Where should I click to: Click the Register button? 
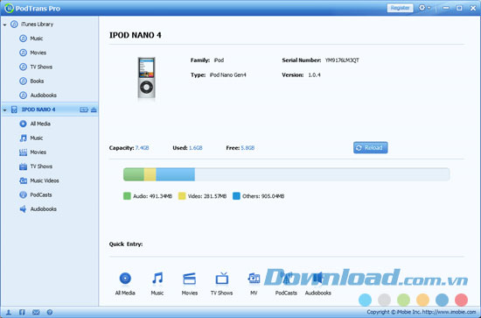coord(400,8)
